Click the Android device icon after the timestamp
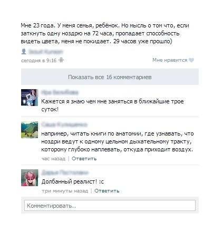This screenshot has height=231, width=222. pos(61,60)
